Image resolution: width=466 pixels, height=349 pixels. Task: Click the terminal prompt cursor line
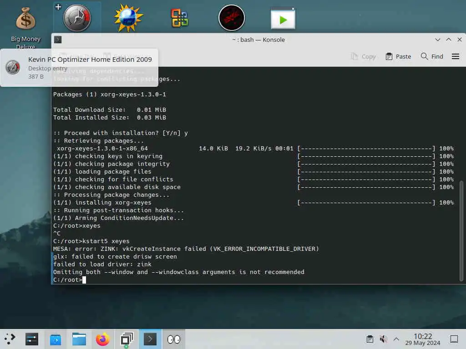pyautogui.click(x=70, y=279)
